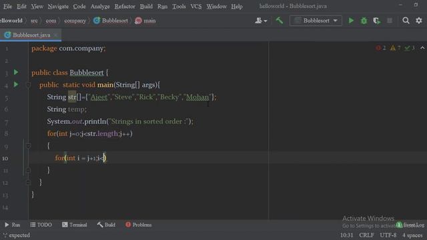Screen dimensions: 427x240
Task: Open Search Everywhere magnifier icon
Action: [406, 21]
